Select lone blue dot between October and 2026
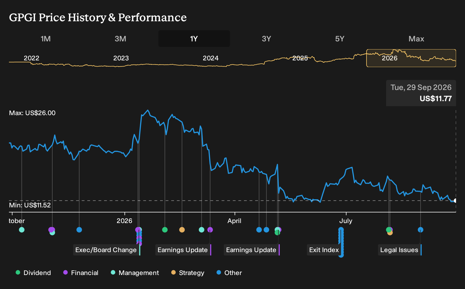The height and width of the screenshot is (289, 465). pyautogui.click(x=79, y=230)
